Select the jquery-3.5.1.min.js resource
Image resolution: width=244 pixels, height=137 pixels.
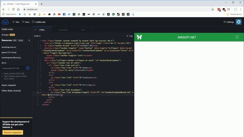click(9, 53)
